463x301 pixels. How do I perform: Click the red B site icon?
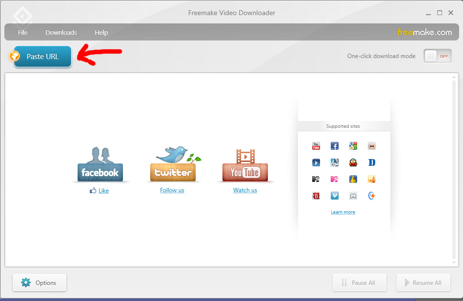(316, 196)
